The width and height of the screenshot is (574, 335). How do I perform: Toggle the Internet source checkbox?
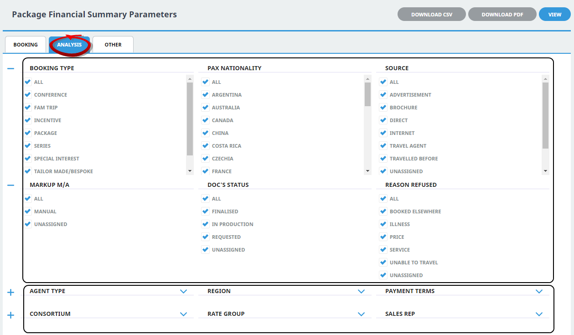383,133
